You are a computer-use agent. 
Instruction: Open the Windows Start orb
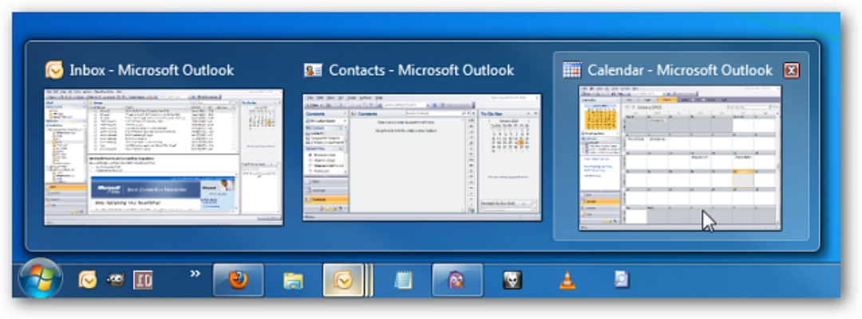pyautogui.click(x=40, y=280)
